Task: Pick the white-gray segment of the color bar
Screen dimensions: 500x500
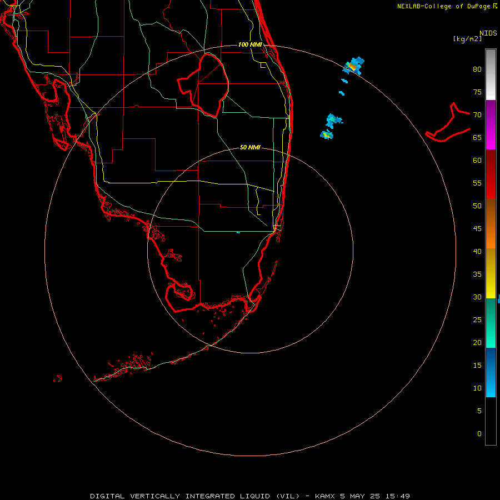Action: pyautogui.click(x=491, y=74)
